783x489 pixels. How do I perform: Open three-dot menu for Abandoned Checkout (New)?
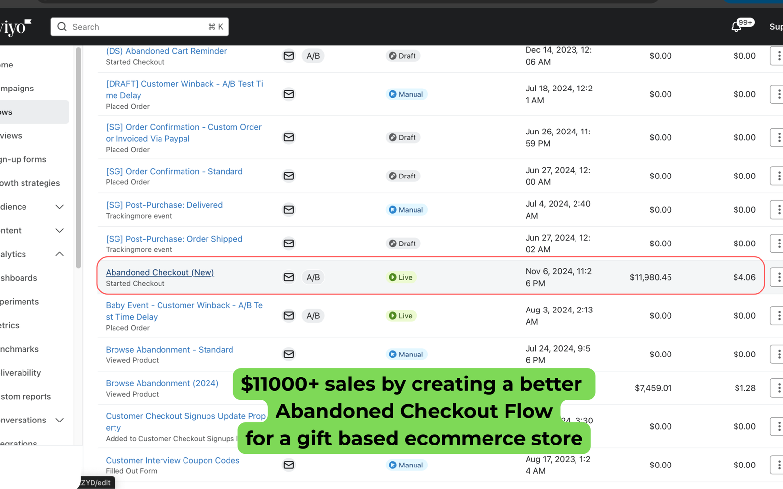pos(778,277)
